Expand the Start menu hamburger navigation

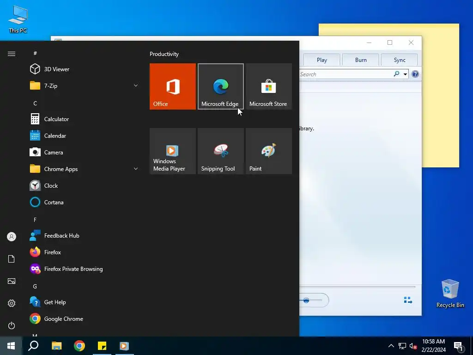pos(12,54)
